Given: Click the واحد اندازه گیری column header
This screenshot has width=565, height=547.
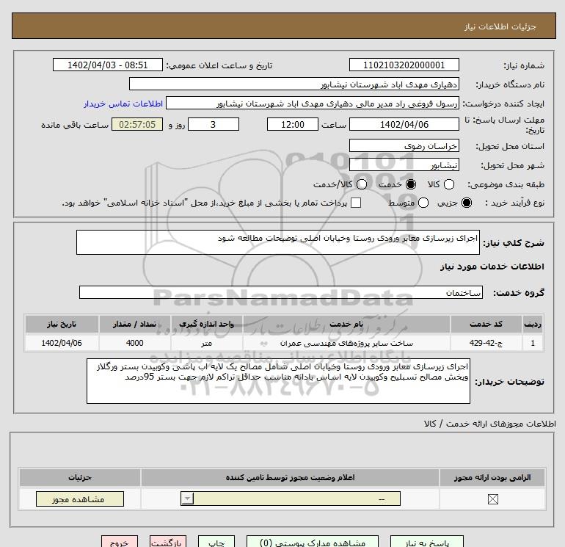Looking at the screenshot, I should pos(206,324).
